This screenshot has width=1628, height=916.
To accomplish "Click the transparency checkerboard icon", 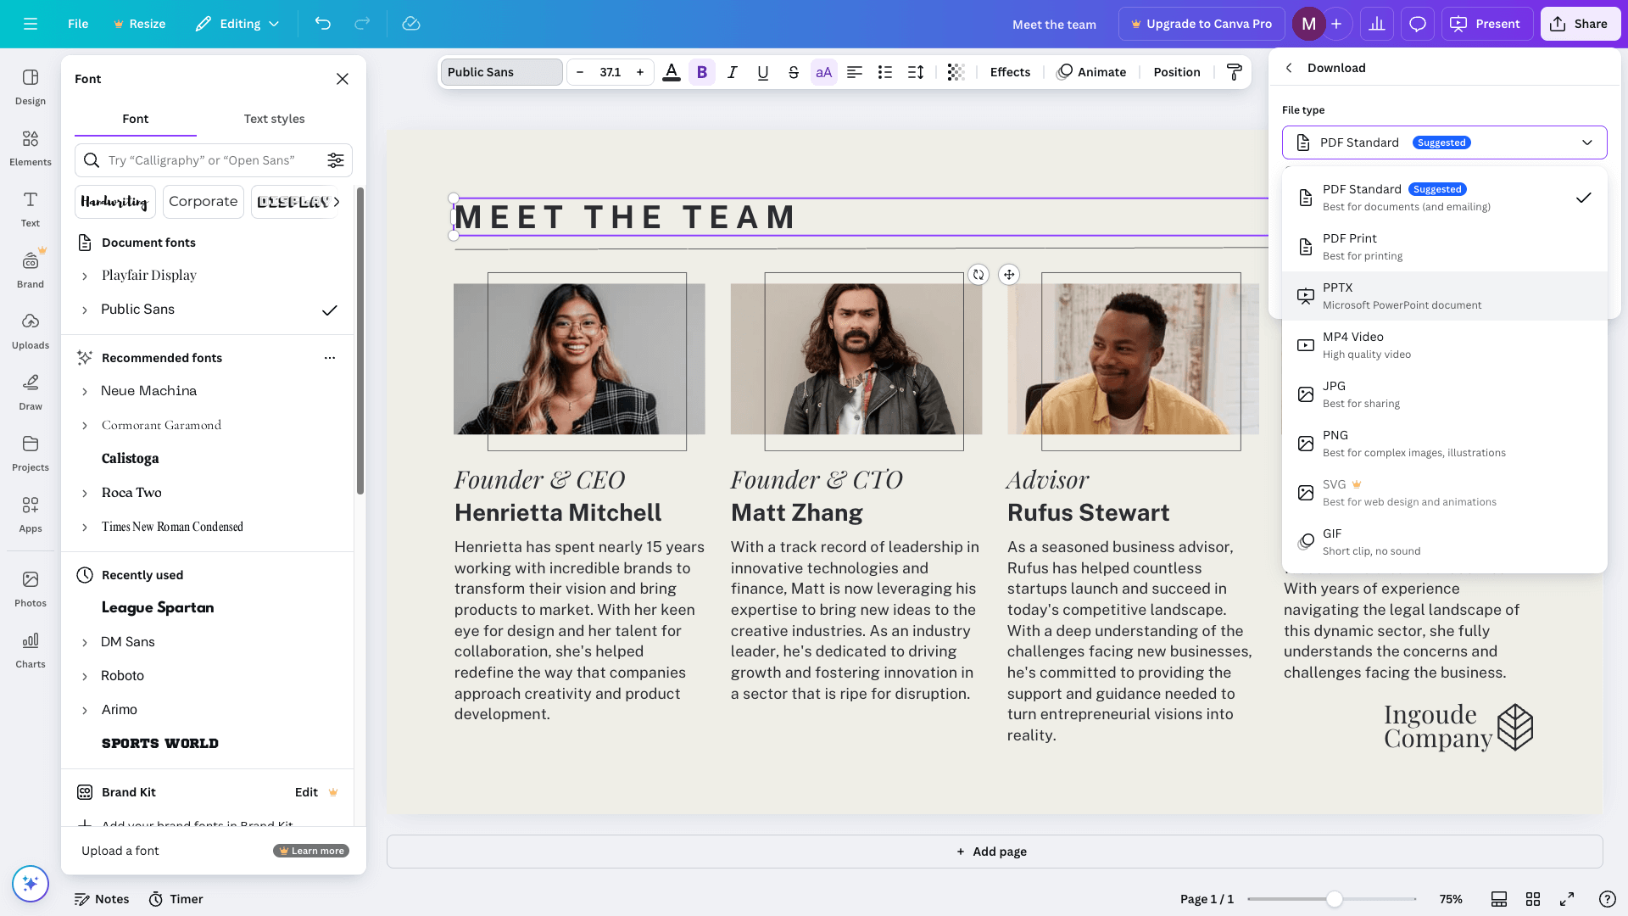I will (x=956, y=72).
